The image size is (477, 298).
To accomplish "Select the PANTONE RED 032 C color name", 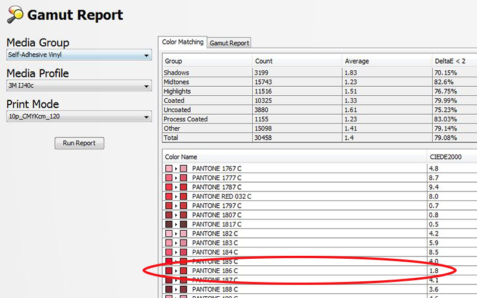I will (x=221, y=196).
